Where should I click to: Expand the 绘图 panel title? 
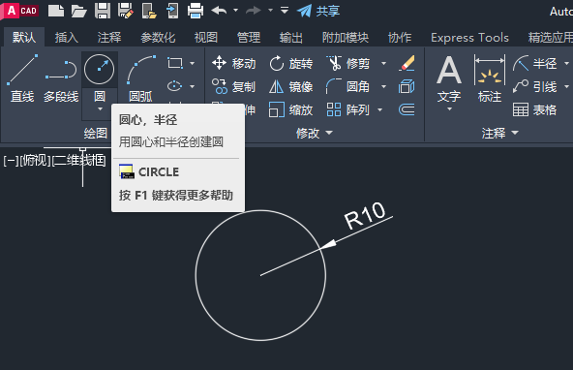[x=96, y=133]
